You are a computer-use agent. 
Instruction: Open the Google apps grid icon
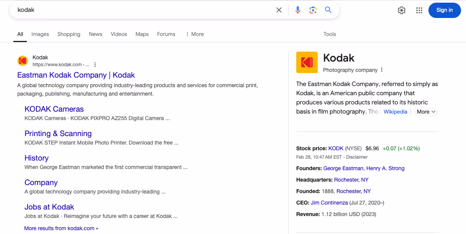419,10
